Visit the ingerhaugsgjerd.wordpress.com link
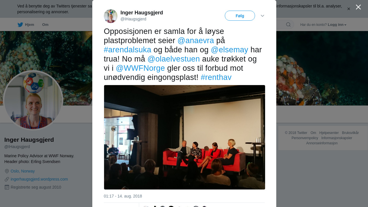Image resolution: width=368 pixels, height=207 pixels. (x=39, y=179)
